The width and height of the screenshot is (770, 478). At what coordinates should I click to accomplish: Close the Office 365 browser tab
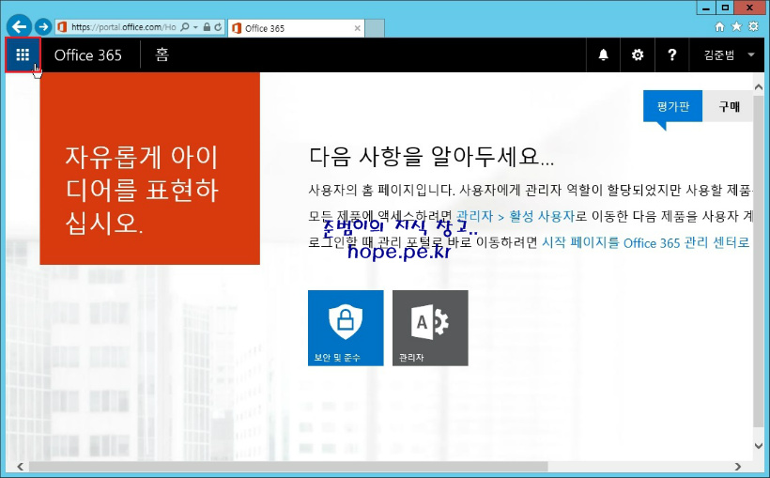(358, 28)
